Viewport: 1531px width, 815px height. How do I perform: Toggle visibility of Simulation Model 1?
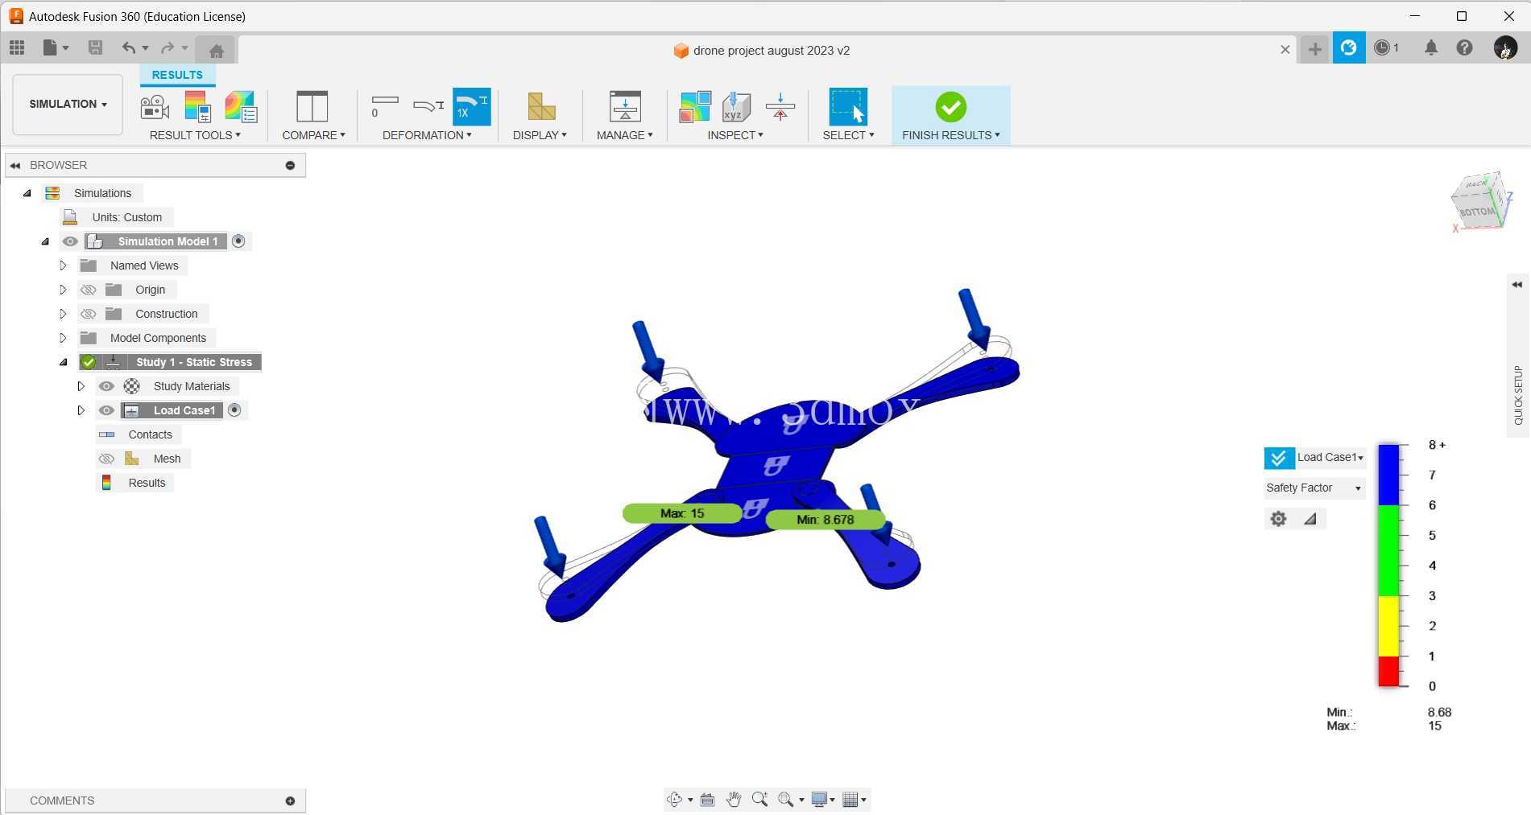(x=70, y=241)
